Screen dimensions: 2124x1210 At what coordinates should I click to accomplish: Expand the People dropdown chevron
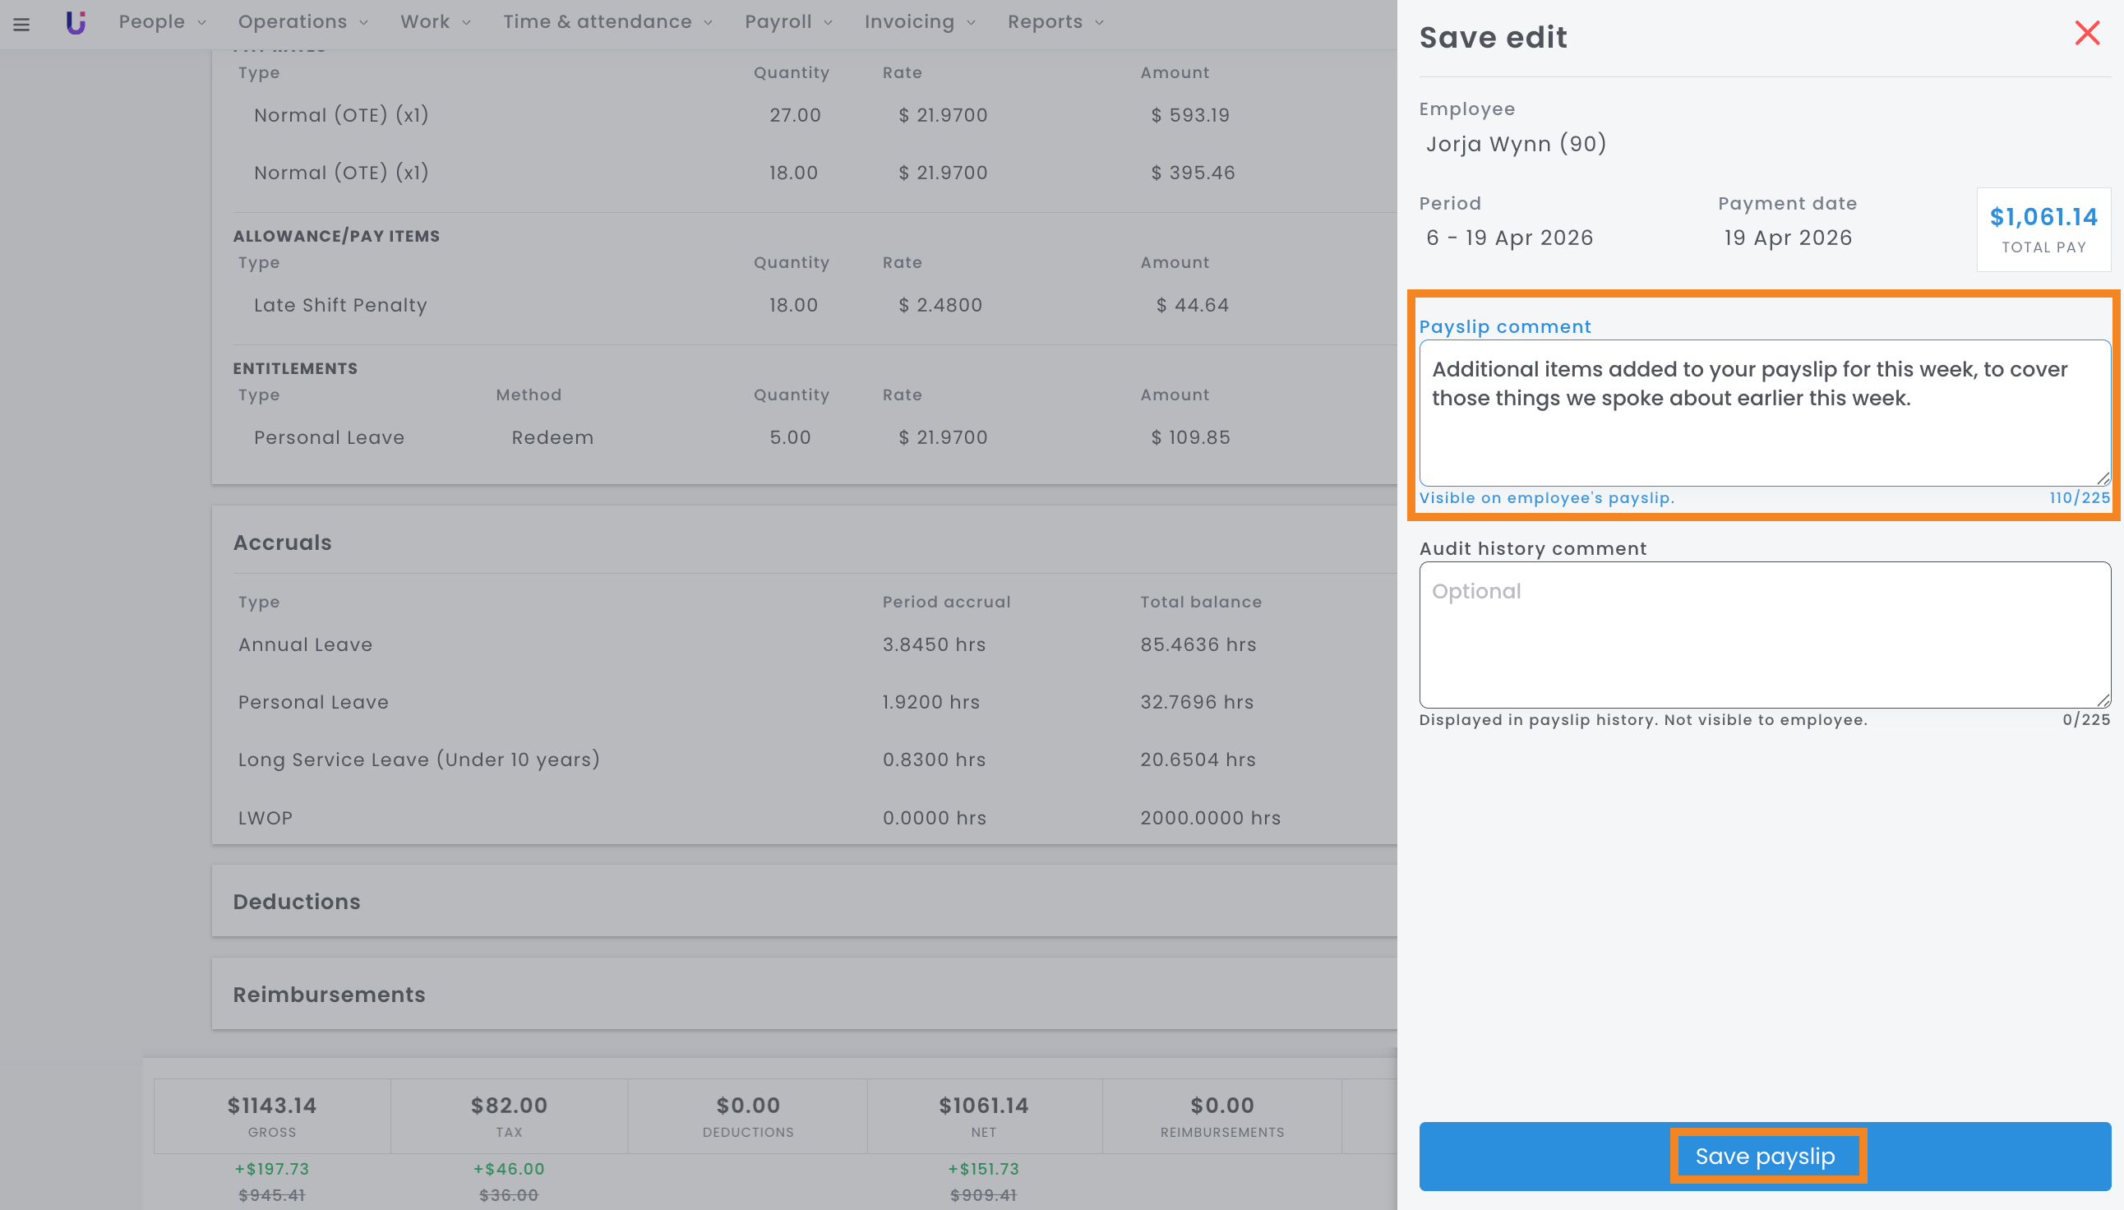pyautogui.click(x=201, y=23)
